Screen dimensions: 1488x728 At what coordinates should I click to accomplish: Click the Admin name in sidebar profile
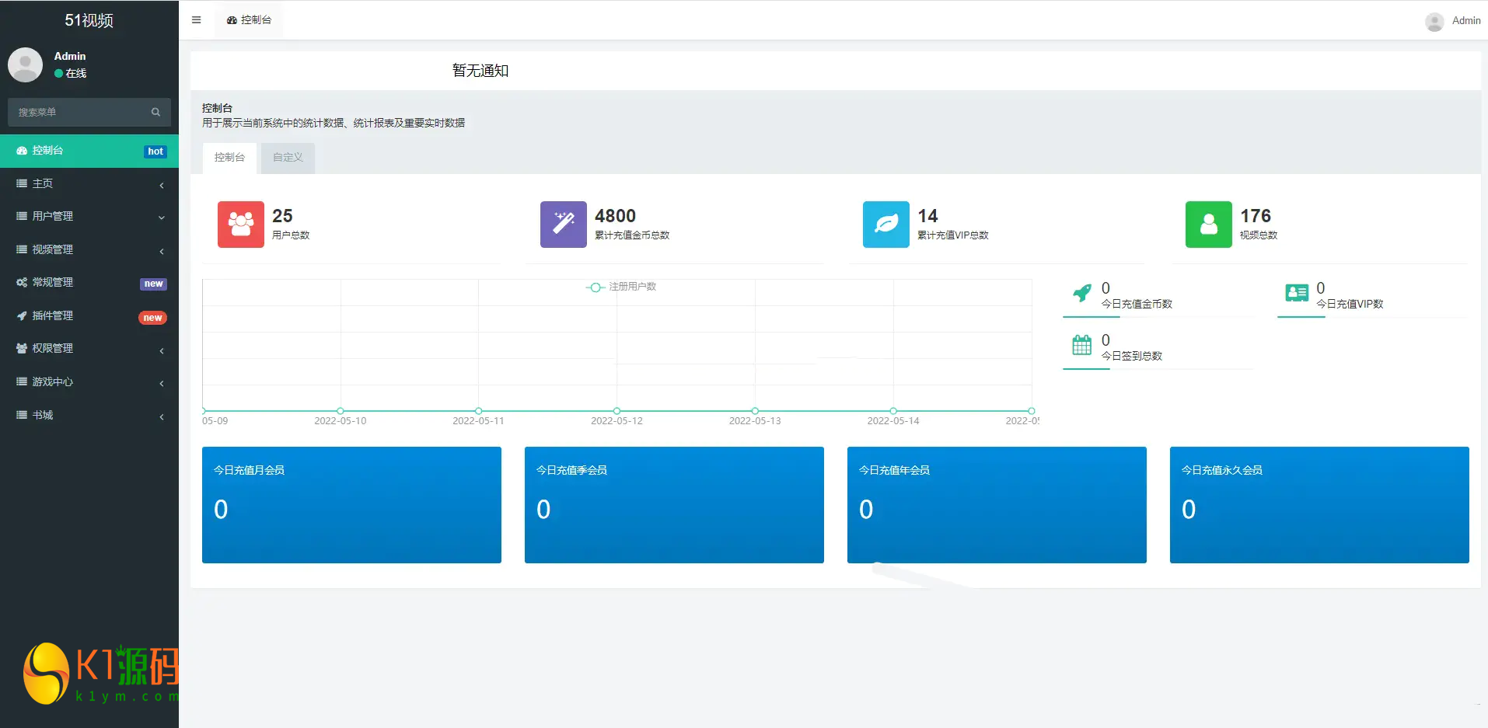[x=70, y=56]
